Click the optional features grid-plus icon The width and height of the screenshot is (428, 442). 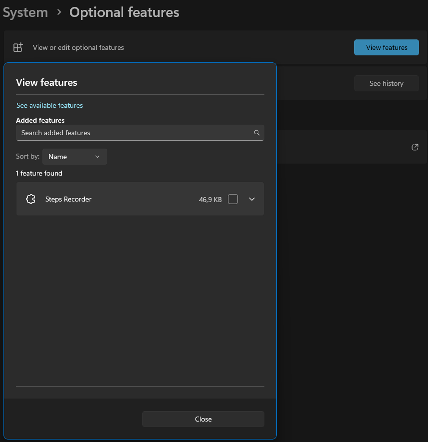[18, 47]
